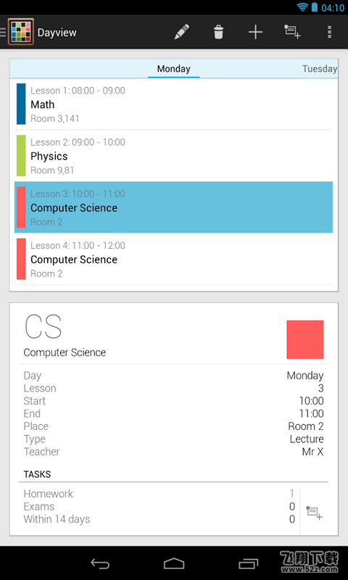Add new lesson with plus icon

255,32
